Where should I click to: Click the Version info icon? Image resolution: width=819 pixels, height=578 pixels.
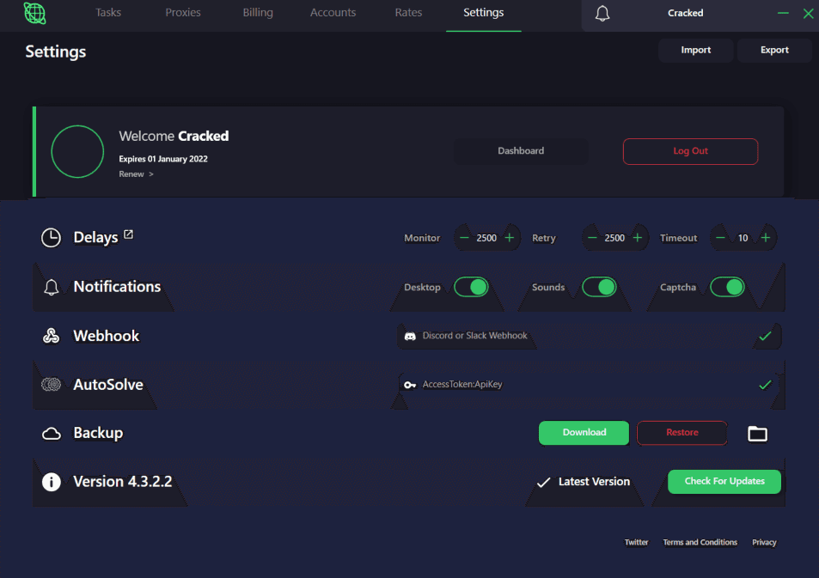[51, 482]
